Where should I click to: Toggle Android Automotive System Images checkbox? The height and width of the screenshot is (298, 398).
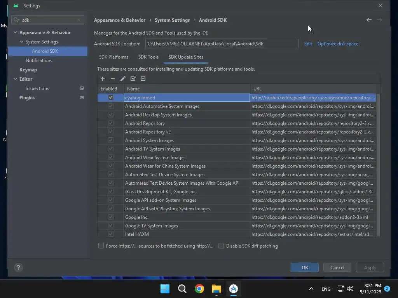pos(111,106)
